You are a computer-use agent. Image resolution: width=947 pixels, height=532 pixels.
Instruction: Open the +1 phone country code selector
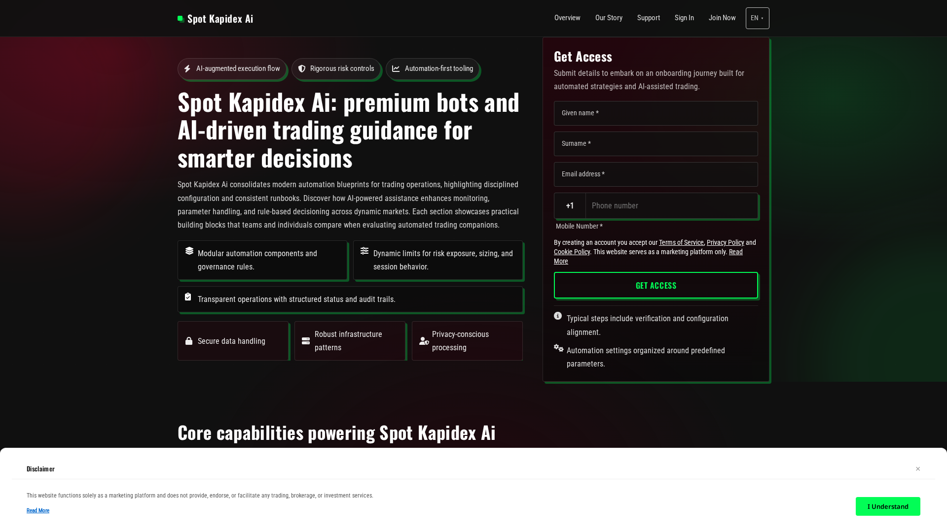click(x=570, y=205)
